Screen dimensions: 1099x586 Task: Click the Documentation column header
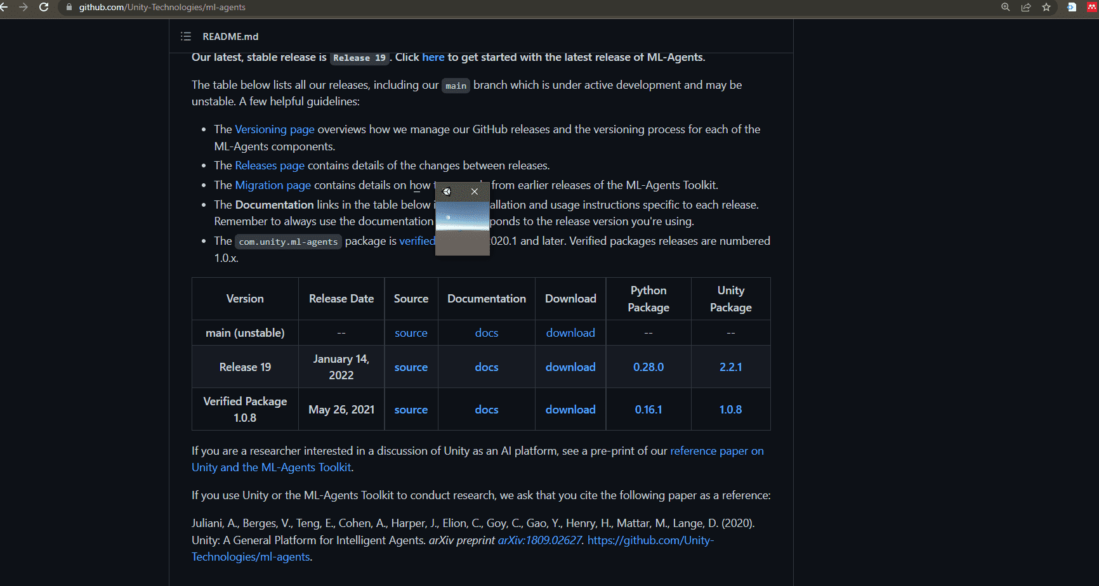click(x=487, y=299)
